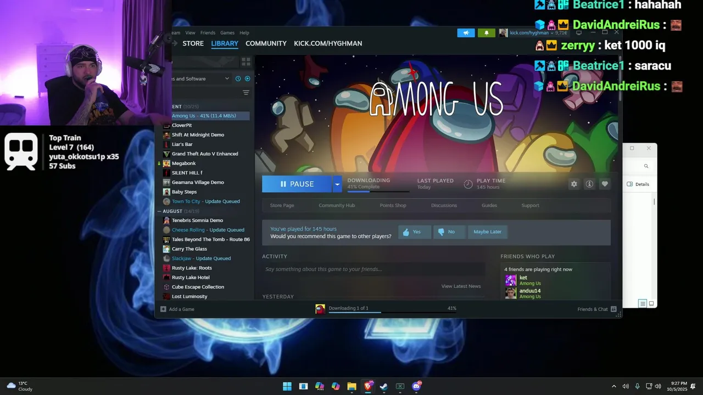
Task: Click the search icon in the background window
Action: pyautogui.click(x=646, y=166)
